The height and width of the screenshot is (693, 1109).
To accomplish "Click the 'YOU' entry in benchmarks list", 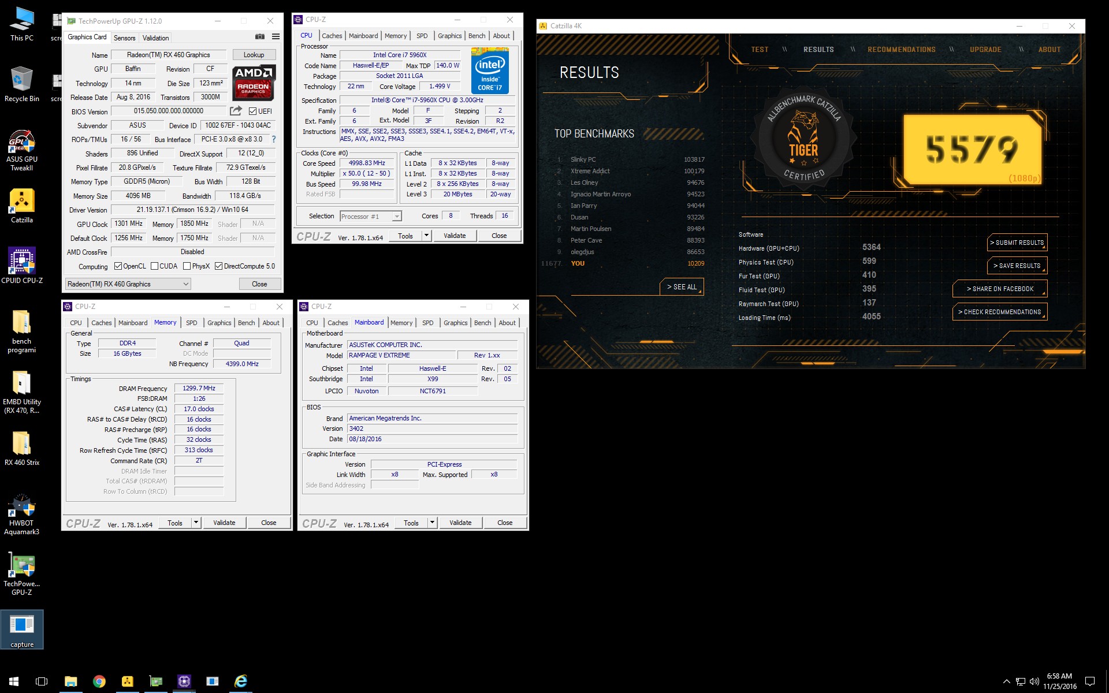I will 578,263.
